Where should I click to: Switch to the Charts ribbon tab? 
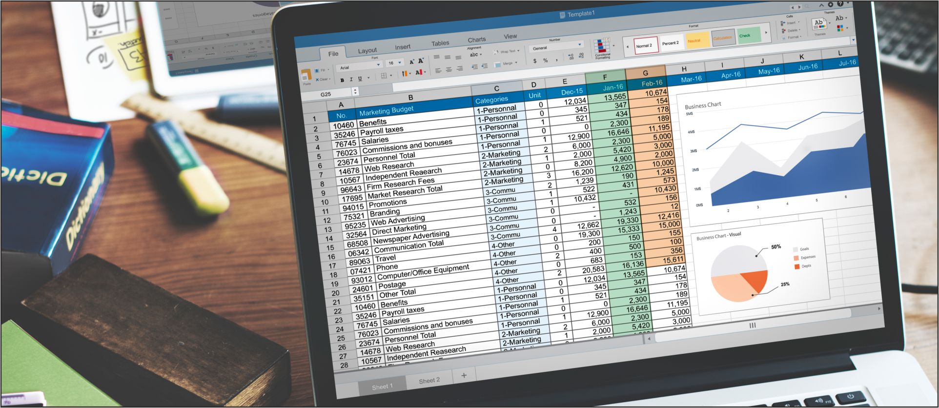476,40
